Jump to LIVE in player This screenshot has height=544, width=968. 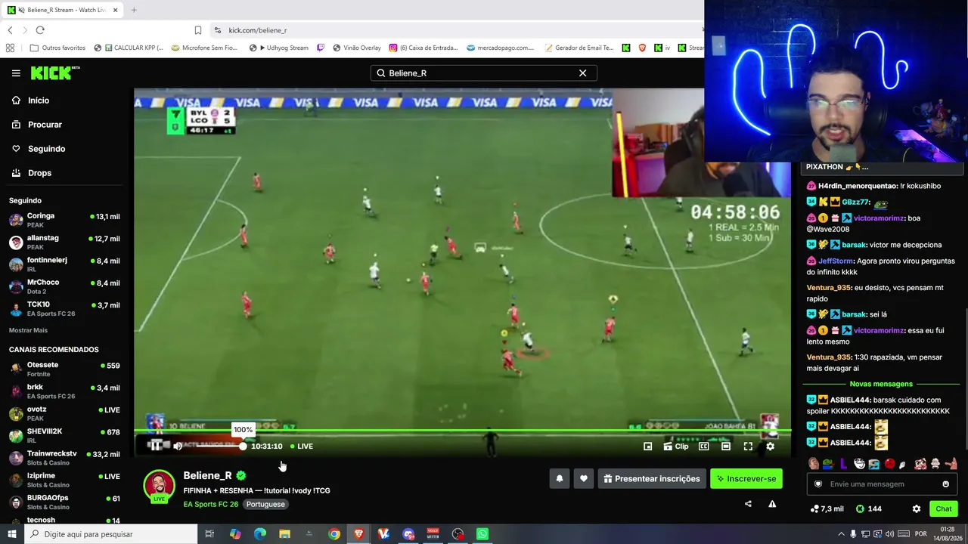pos(302,447)
